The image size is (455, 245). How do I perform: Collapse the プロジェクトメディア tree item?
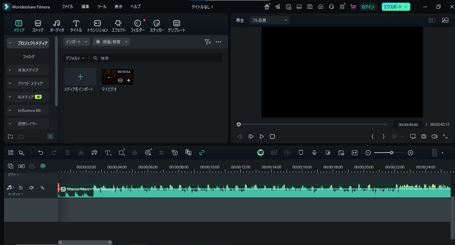point(10,43)
